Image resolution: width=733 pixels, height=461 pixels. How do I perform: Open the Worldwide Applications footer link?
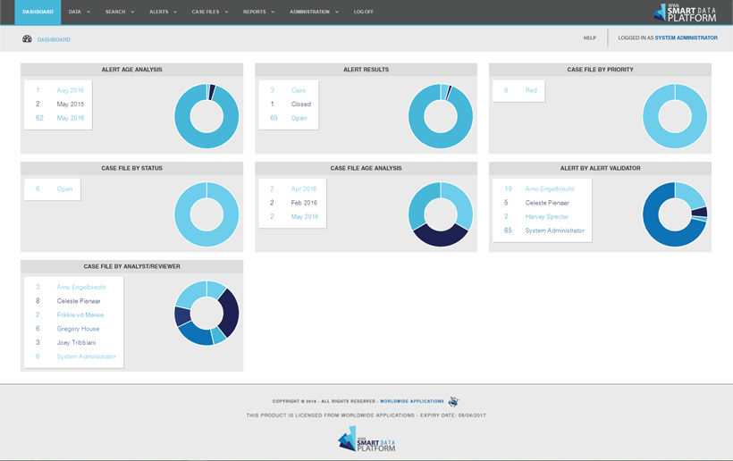412,401
